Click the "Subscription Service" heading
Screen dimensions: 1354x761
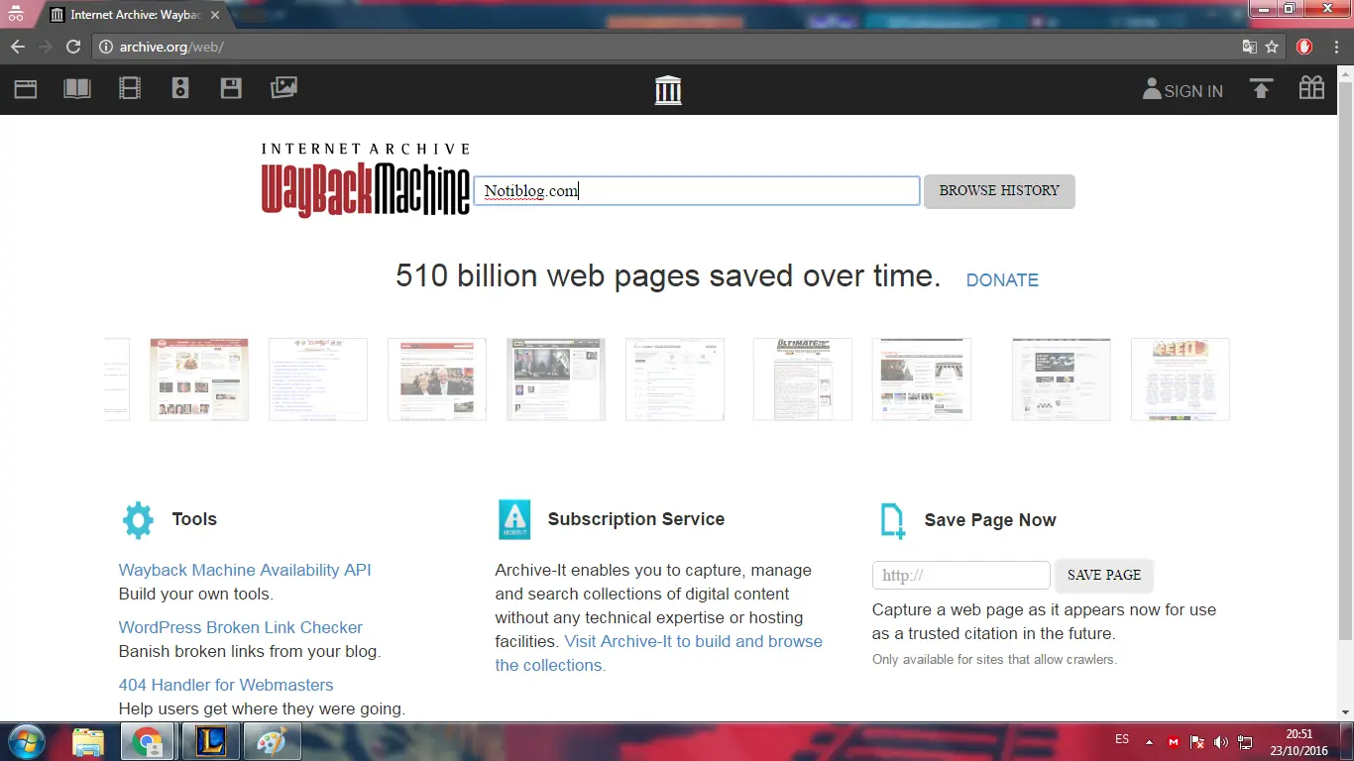636,519
